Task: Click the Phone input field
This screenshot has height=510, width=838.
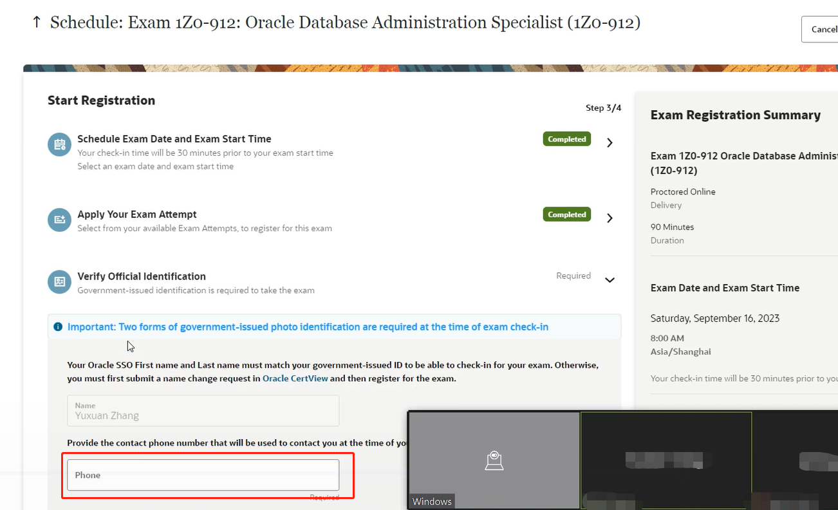Action: [x=203, y=475]
